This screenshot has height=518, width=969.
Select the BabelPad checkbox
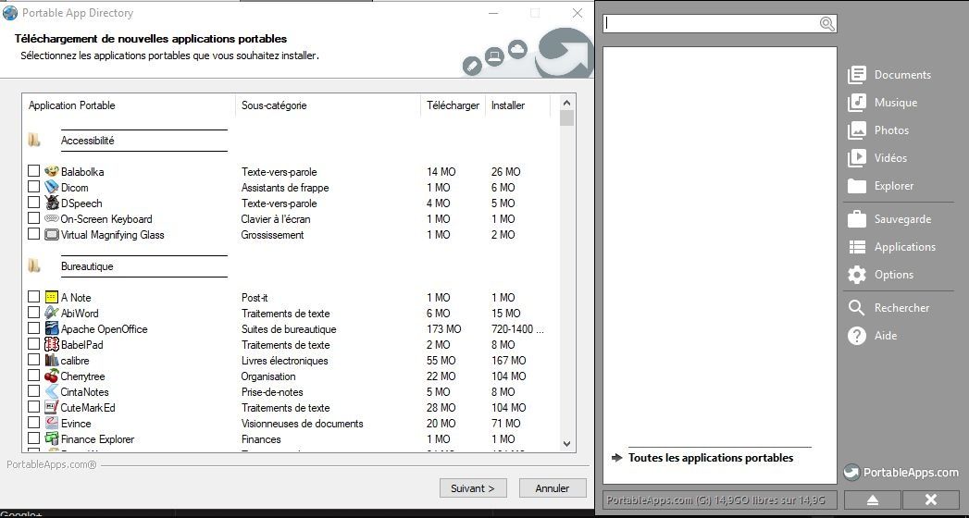point(33,344)
